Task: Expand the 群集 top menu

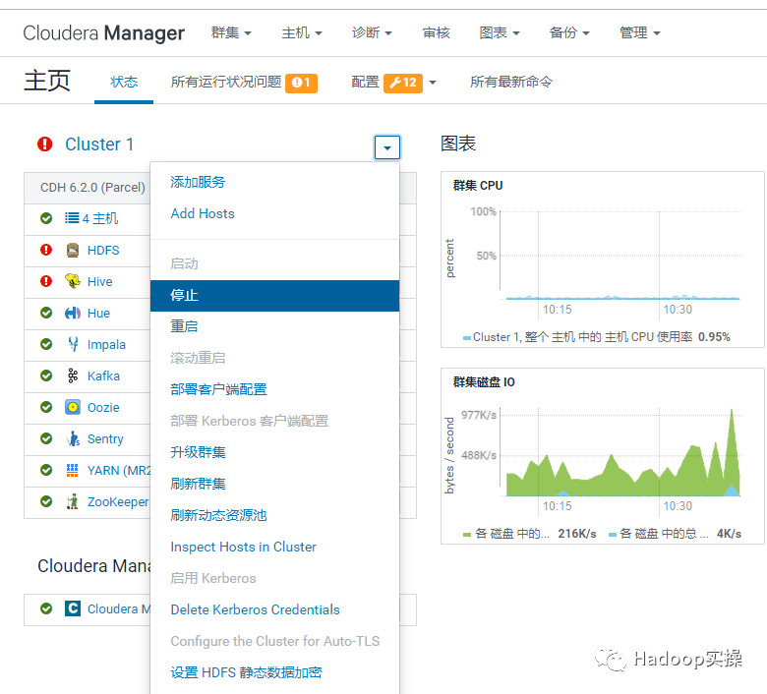Action: pyautogui.click(x=231, y=32)
